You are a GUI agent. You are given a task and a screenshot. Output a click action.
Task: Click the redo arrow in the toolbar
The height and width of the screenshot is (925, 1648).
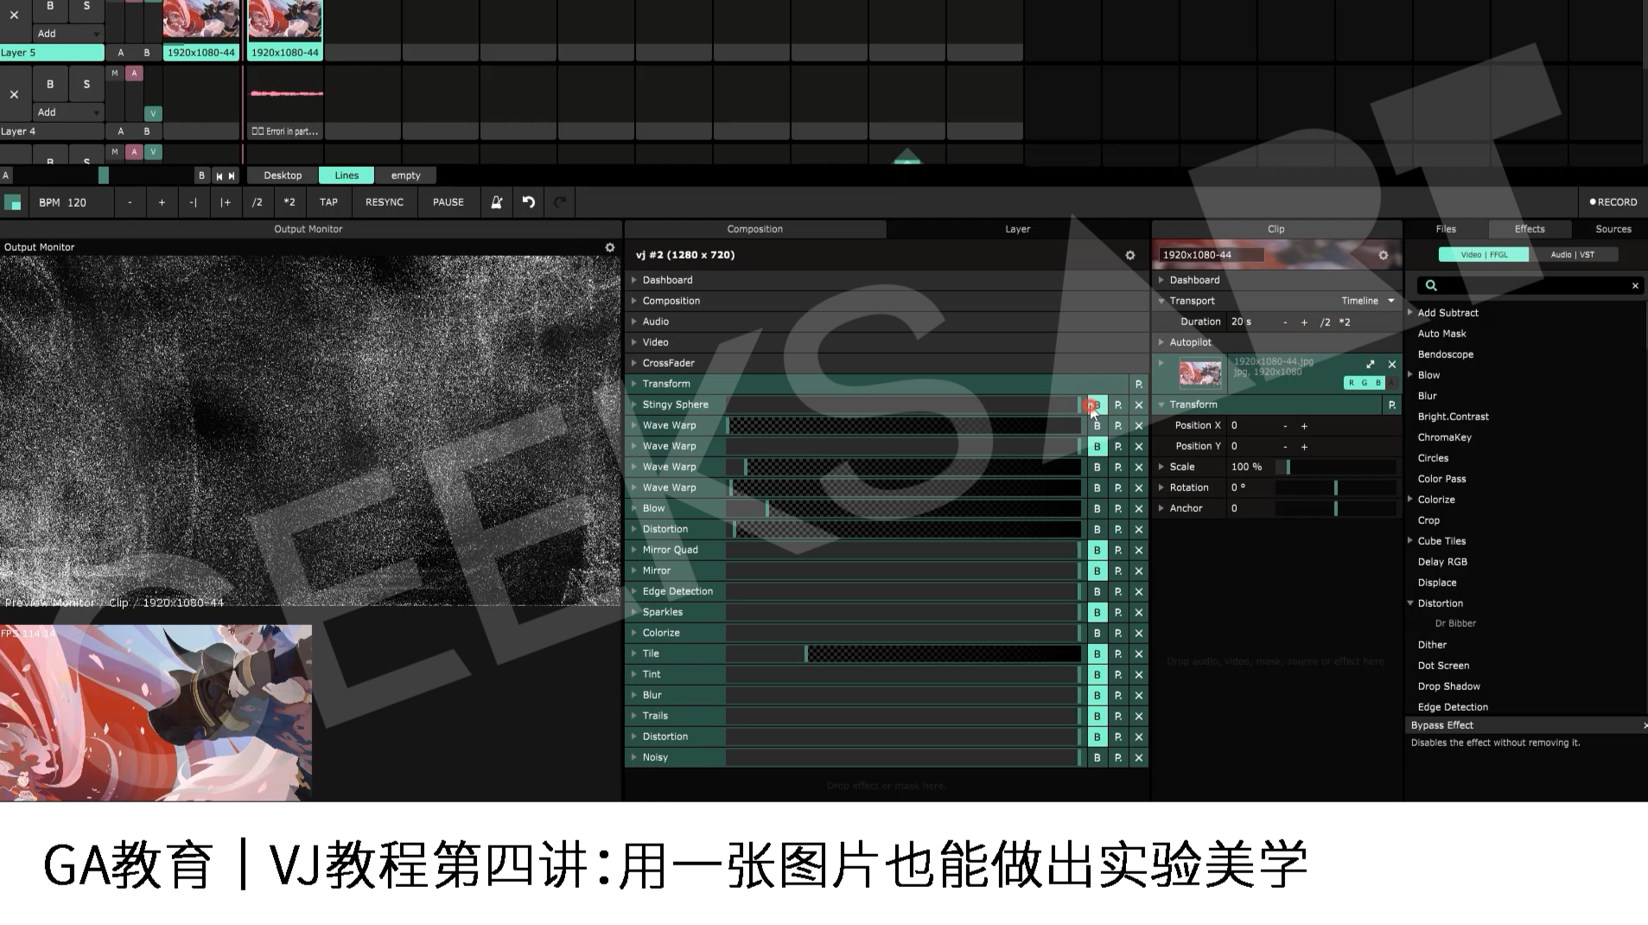(x=560, y=202)
